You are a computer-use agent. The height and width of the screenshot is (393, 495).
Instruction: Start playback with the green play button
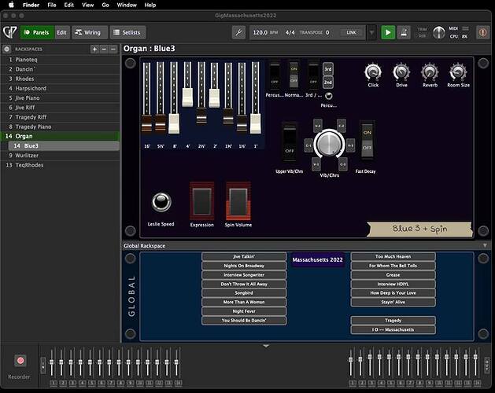click(388, 32)
